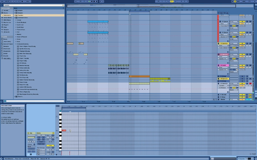The height and width of the screenshot is (160, 257).
Task: Open the Max for Live category icon
Action: (2, 22)
